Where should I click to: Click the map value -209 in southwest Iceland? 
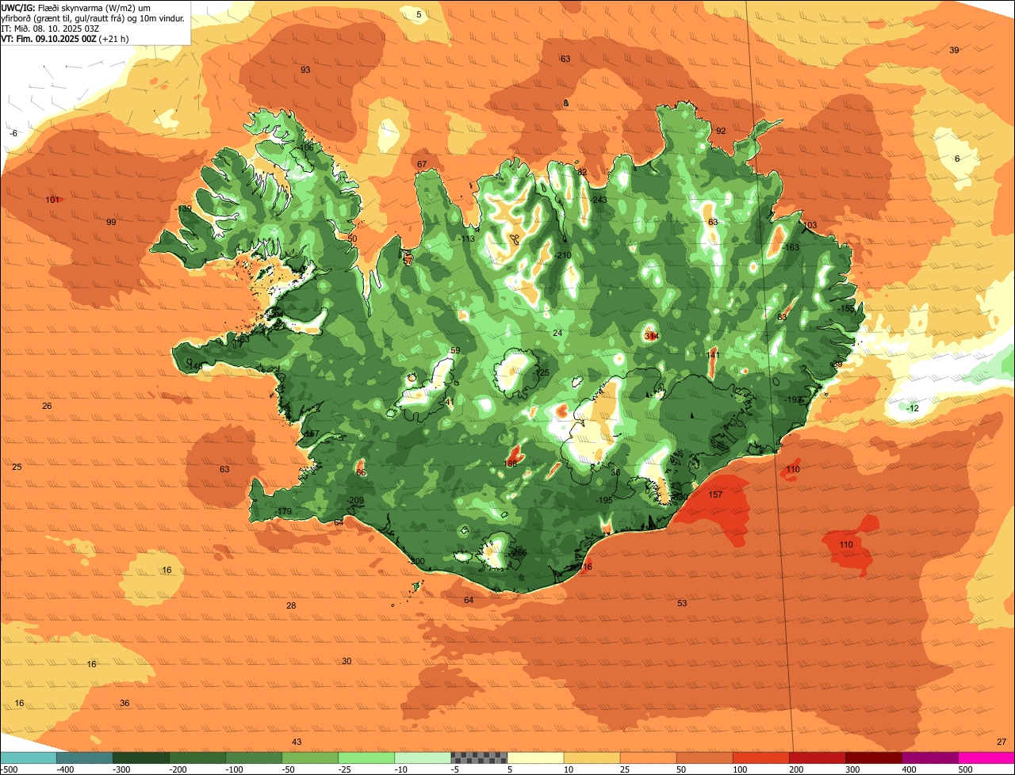pyautogui.click(x=356, y=500)
